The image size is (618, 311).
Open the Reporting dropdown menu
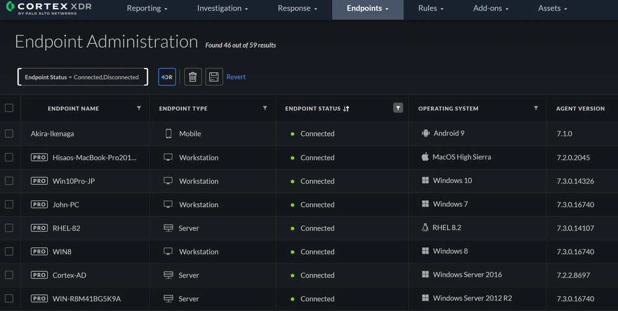coord(147,9)
